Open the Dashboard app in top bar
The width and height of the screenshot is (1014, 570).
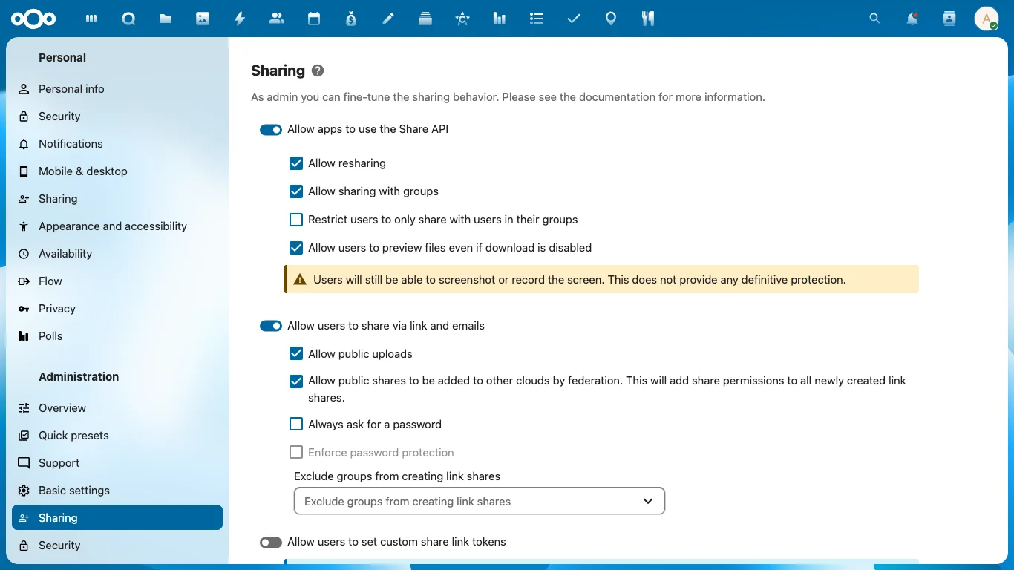[91, 19]
